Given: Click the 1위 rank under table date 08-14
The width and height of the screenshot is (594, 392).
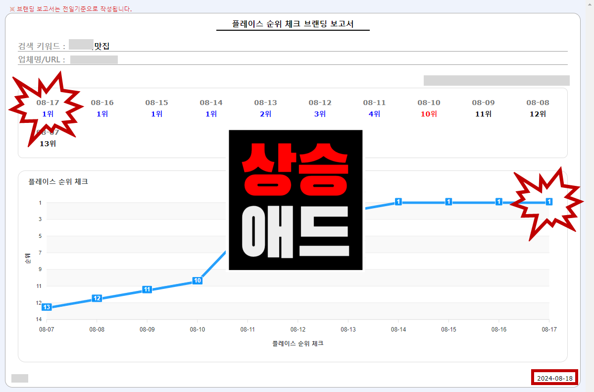Looking at the screenshot, I should pyautogui.click(x=211, y=114).
